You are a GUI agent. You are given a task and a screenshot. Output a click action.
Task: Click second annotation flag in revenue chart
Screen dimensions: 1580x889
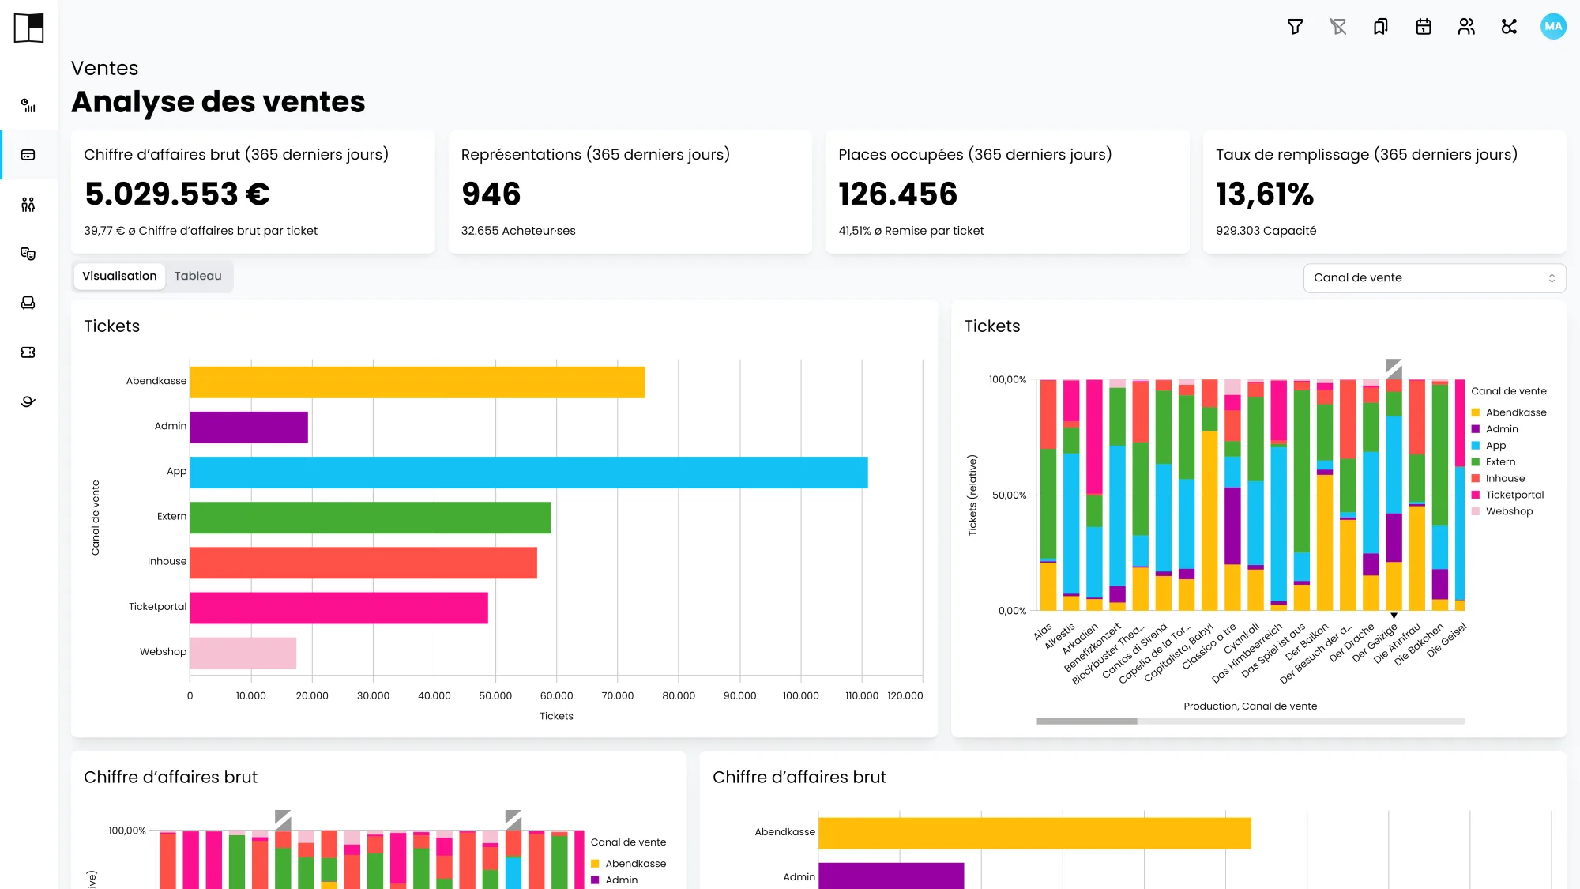click(x=513, y=819)
